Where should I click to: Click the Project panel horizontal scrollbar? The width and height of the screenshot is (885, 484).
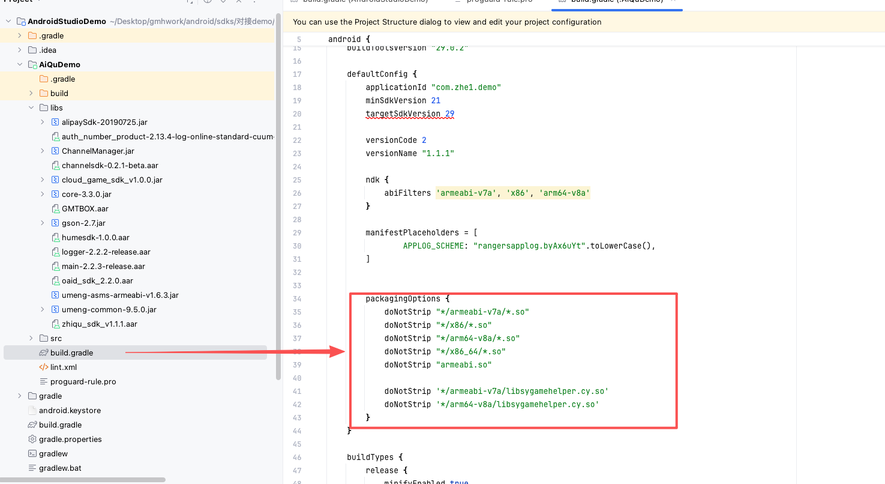click(x=83, y=480)
